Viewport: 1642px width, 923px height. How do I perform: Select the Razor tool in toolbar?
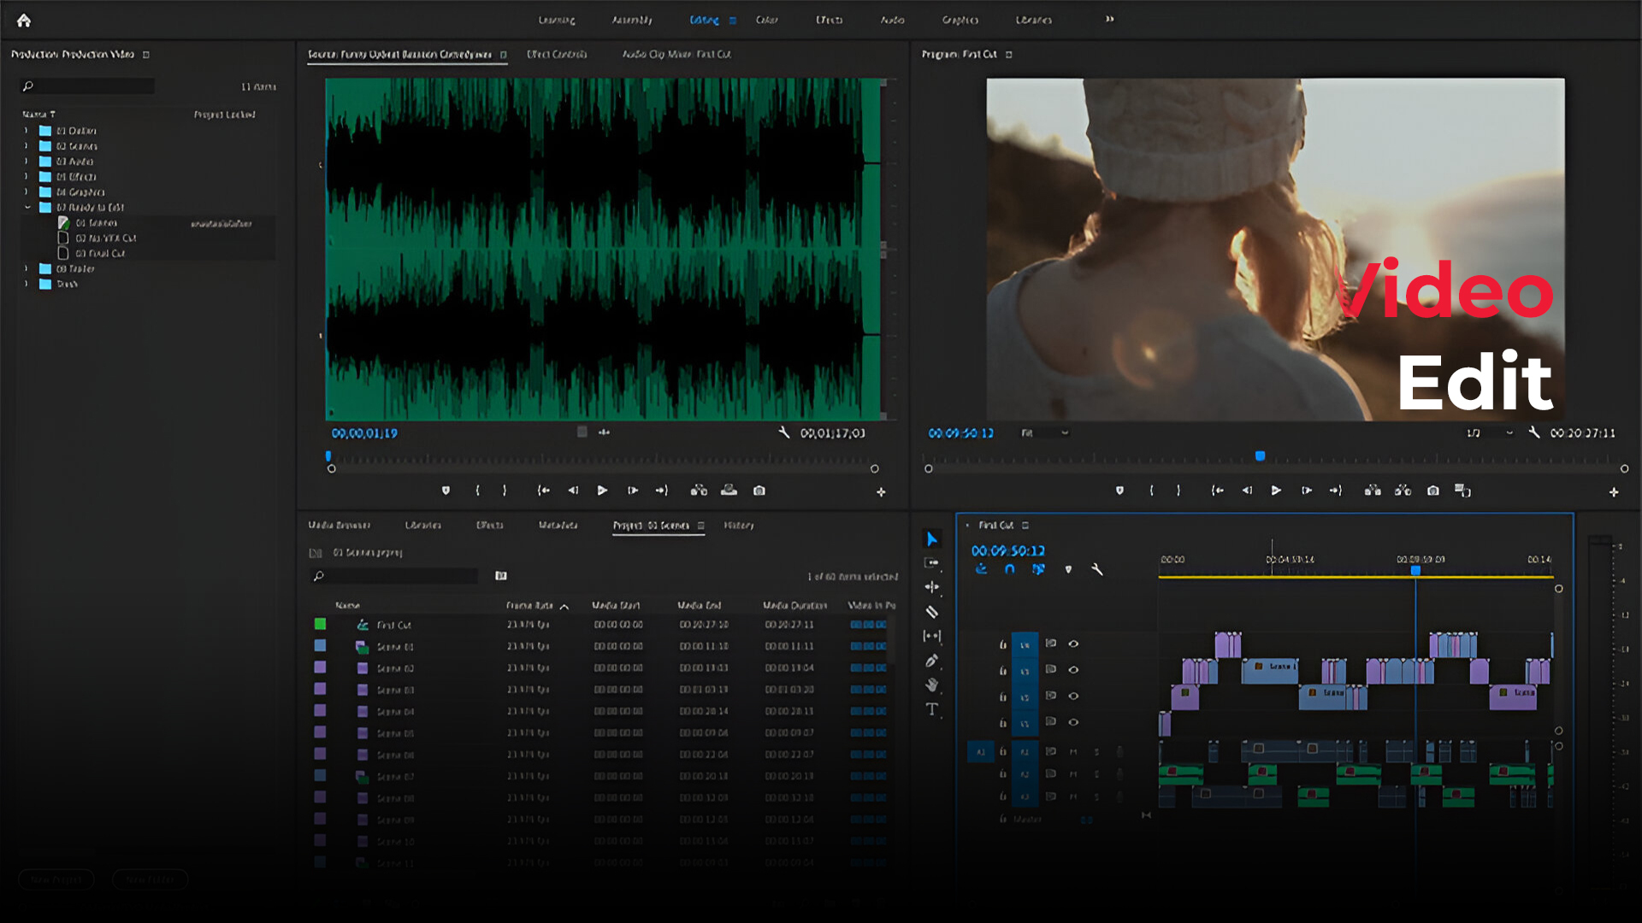(x=932, y=612)
